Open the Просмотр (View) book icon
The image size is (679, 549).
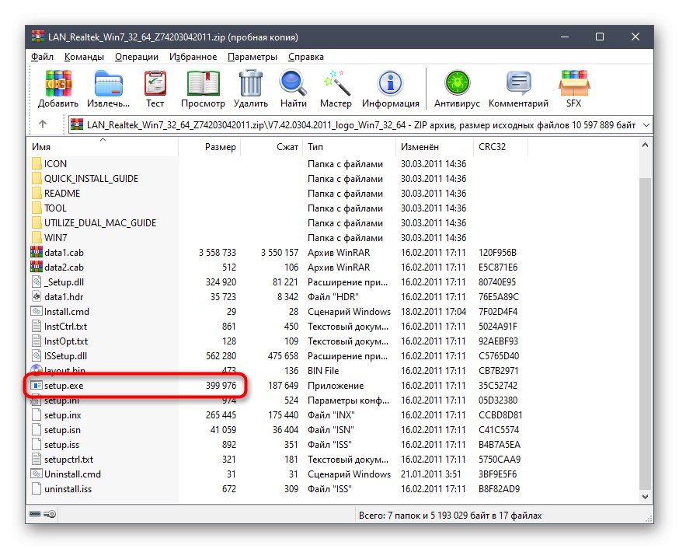coord(203,83)
